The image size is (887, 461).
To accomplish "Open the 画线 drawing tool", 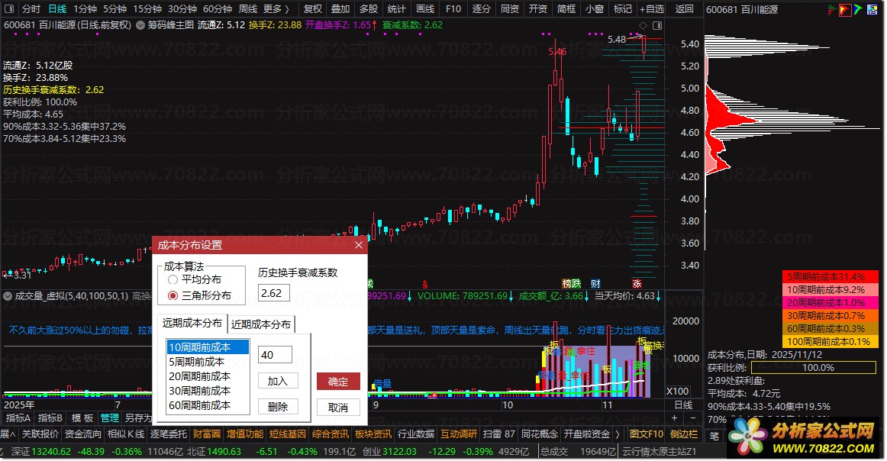I will click(x=425, y=9).
